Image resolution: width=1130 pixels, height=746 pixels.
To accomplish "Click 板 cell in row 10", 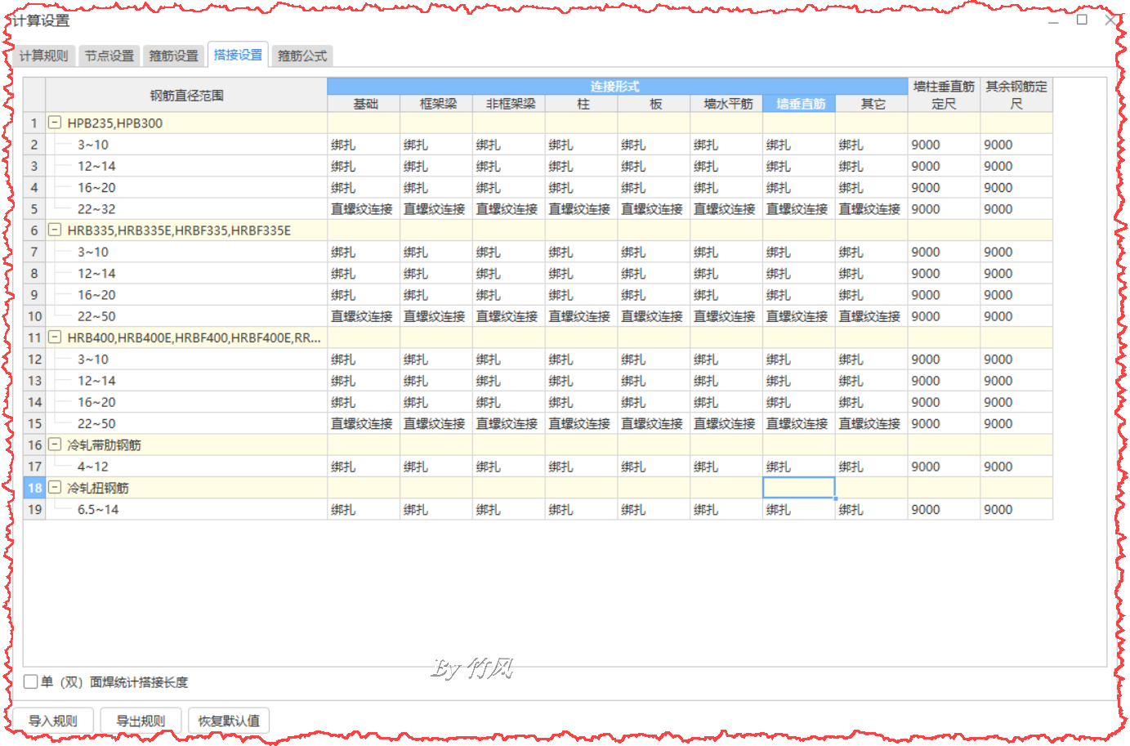I will click(654, 316).
